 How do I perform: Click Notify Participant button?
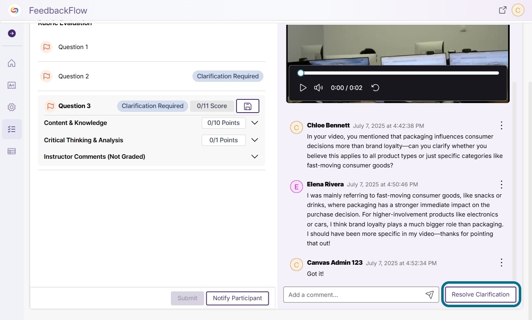(x=237, y=298)
